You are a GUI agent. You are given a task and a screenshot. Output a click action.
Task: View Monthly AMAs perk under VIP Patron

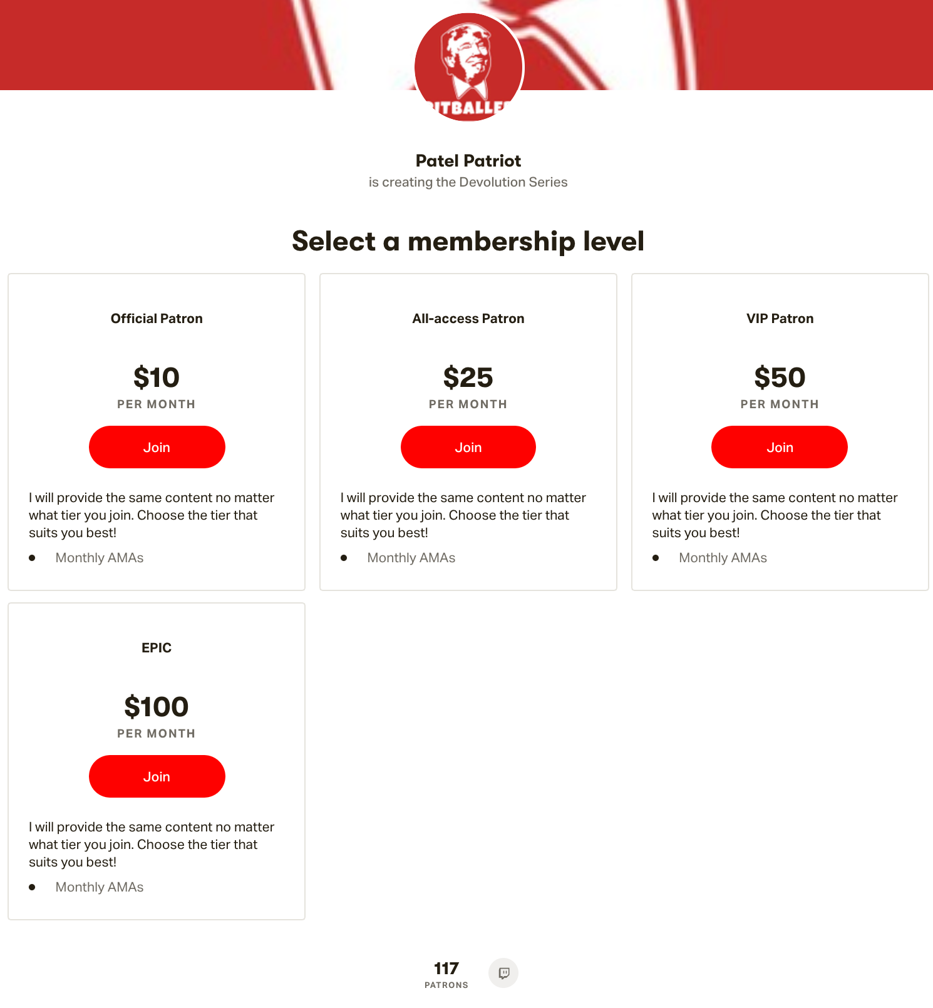tap(723, 557)
